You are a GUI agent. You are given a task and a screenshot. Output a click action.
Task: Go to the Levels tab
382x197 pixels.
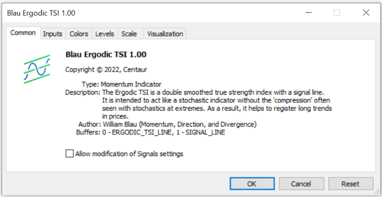click(105, 34)
